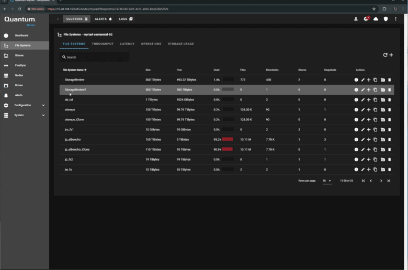Select the StorageReview2 row name
Image resolution: width=408 pixels, height=270 pixels.
pyautogui.click(x=75, y=90)
